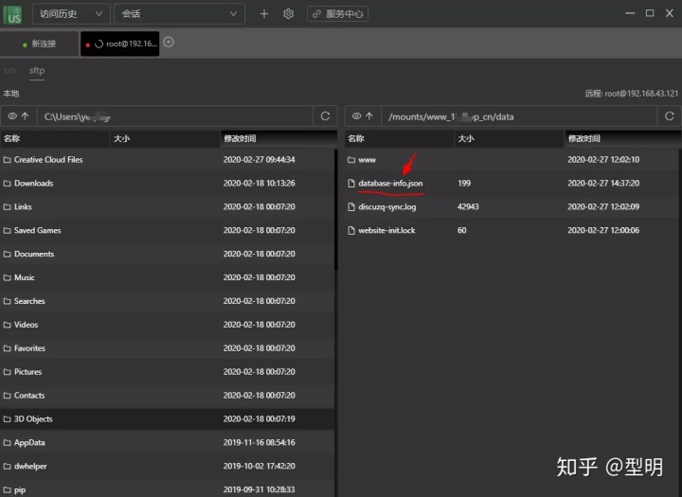Select the website-init.lock file
This screenshot has width=682, height=497.
511,230
